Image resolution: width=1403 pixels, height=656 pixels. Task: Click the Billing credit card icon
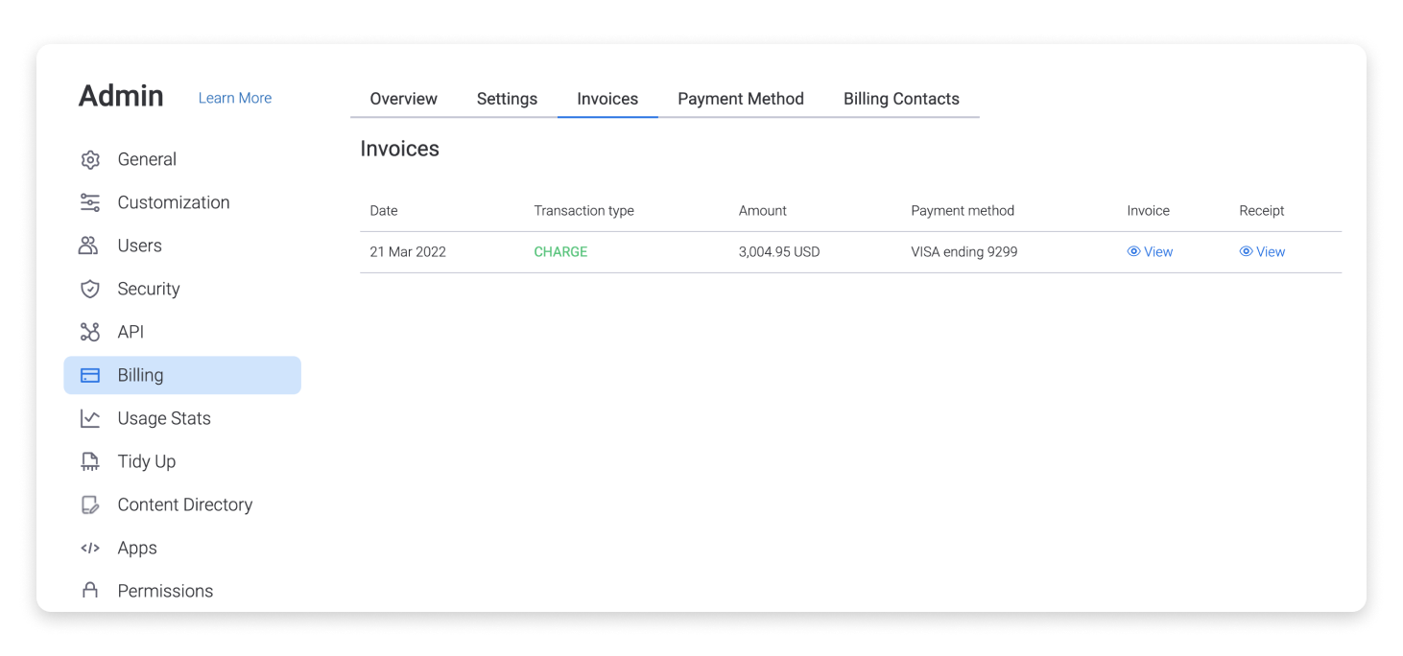point(90,375)
